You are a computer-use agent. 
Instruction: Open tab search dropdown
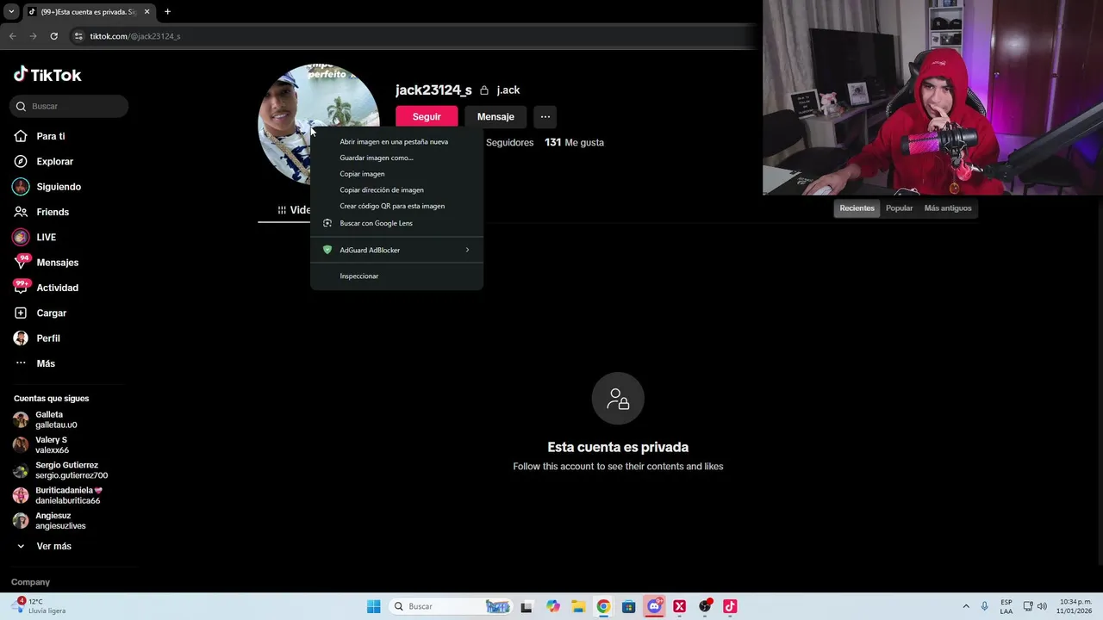[x=11, y=12]
